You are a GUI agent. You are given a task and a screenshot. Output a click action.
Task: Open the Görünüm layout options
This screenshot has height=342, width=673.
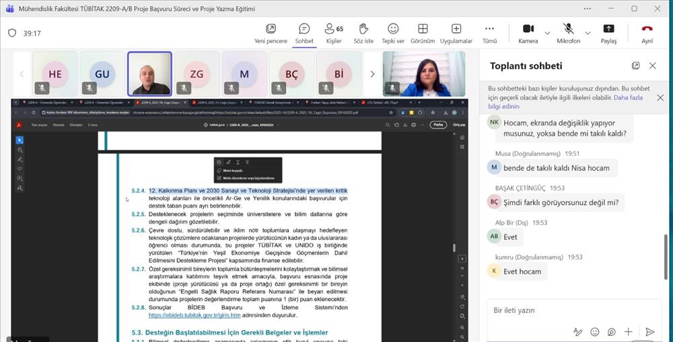tap(423, 33)
